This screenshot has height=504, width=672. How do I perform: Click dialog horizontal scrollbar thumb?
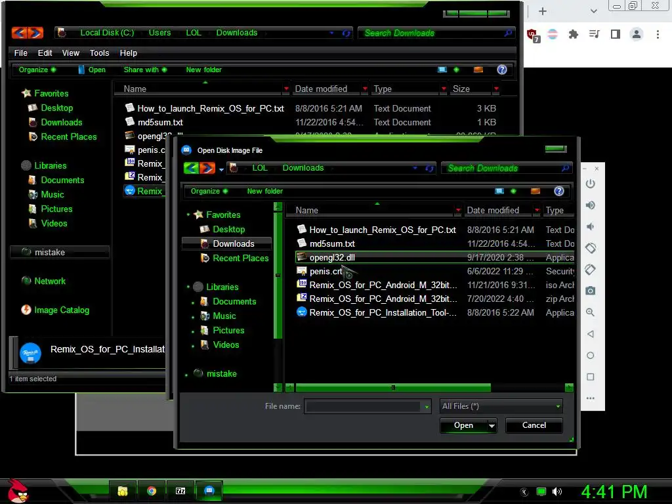point(392,387)
